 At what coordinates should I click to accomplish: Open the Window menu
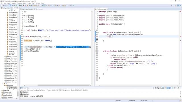(x=38, y=3)
